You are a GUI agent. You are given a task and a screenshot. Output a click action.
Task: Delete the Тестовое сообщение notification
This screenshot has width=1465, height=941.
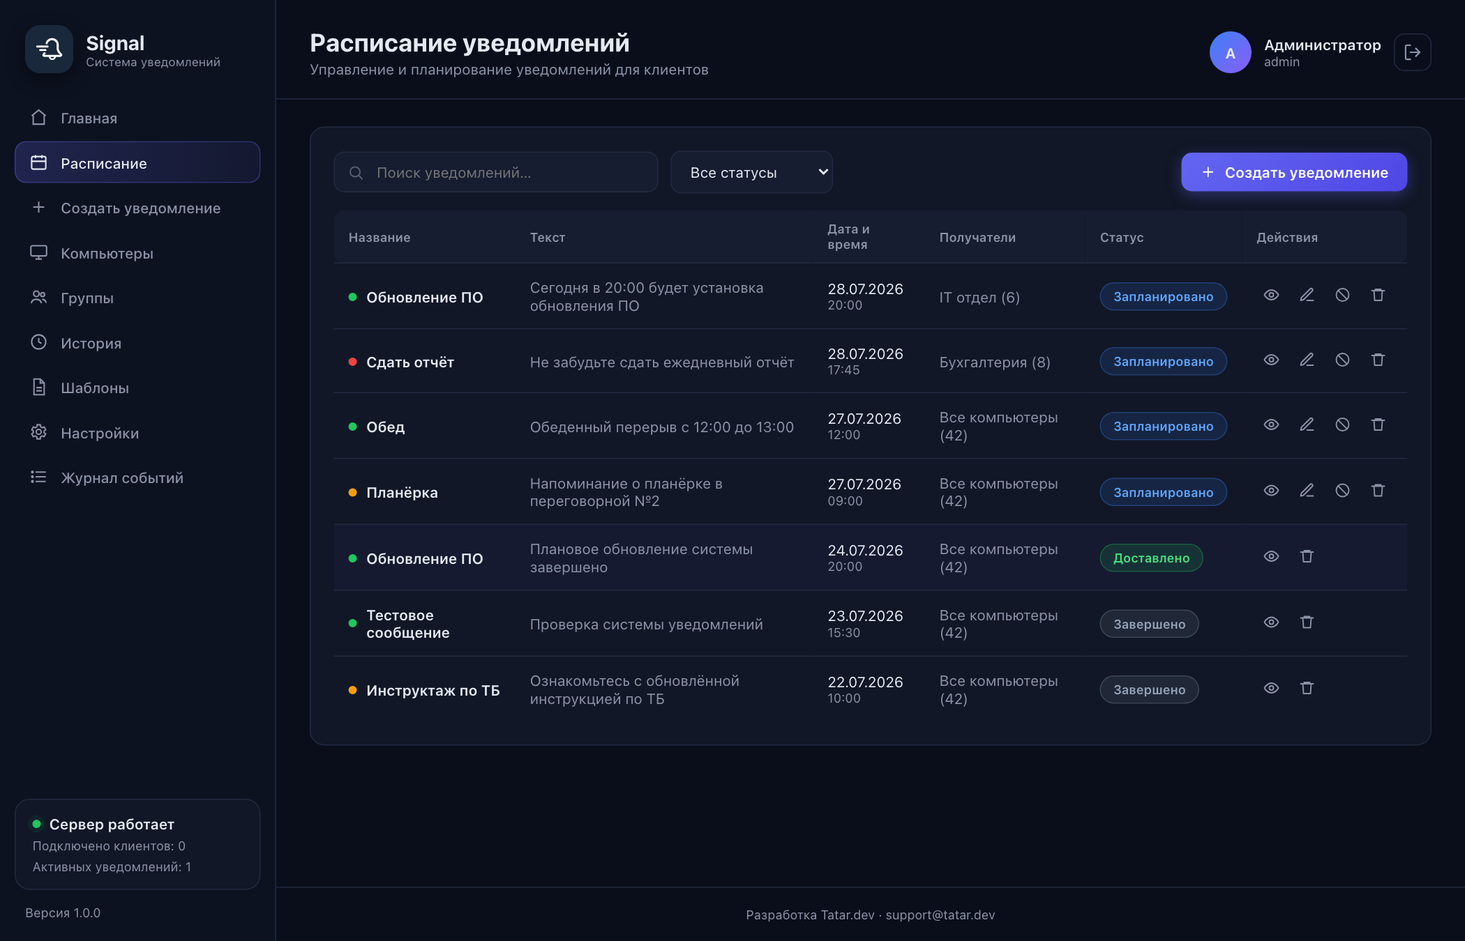(x=1307, y=622)
